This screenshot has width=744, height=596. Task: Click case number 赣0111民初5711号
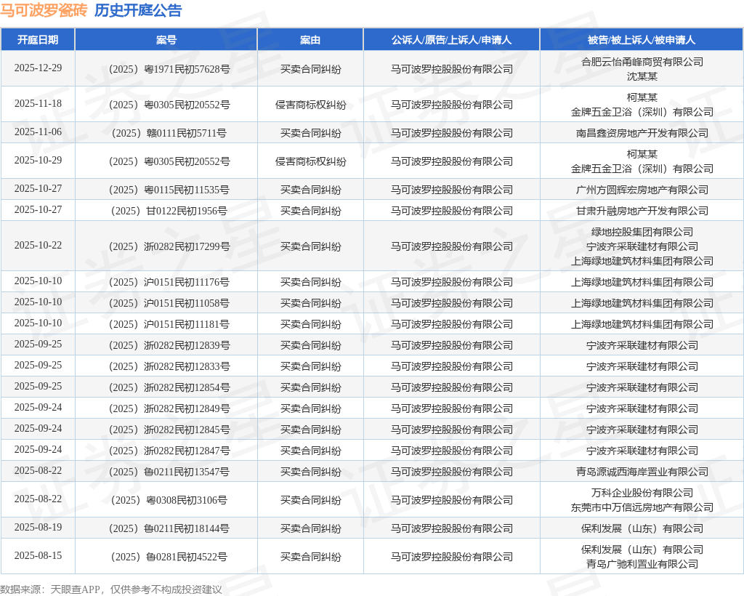[187, 133]
